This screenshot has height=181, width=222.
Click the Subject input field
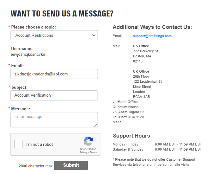pos(54,95)
